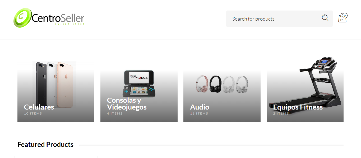Click the Online Store tagline under logo
361x158 pixels.
[70, 24]
